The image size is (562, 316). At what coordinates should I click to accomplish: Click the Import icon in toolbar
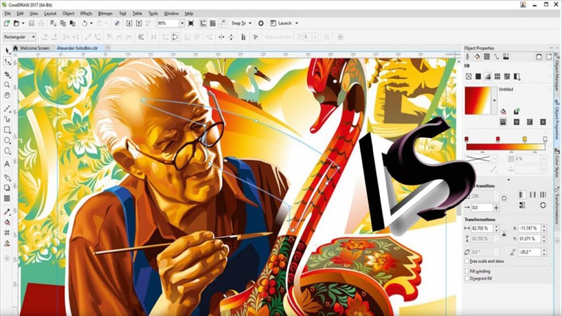tap(129, 23)
